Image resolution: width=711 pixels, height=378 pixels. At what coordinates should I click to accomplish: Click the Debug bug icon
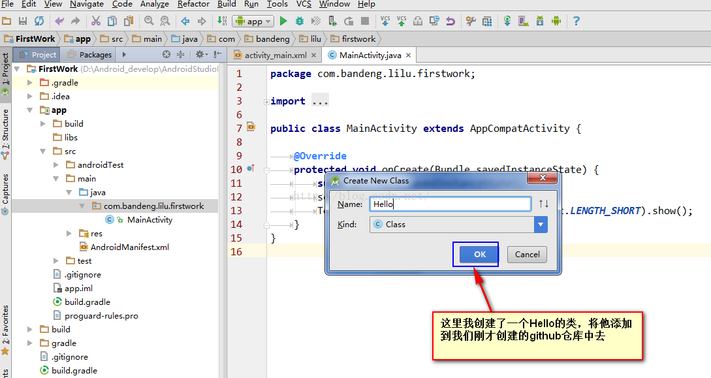(300, 21)
